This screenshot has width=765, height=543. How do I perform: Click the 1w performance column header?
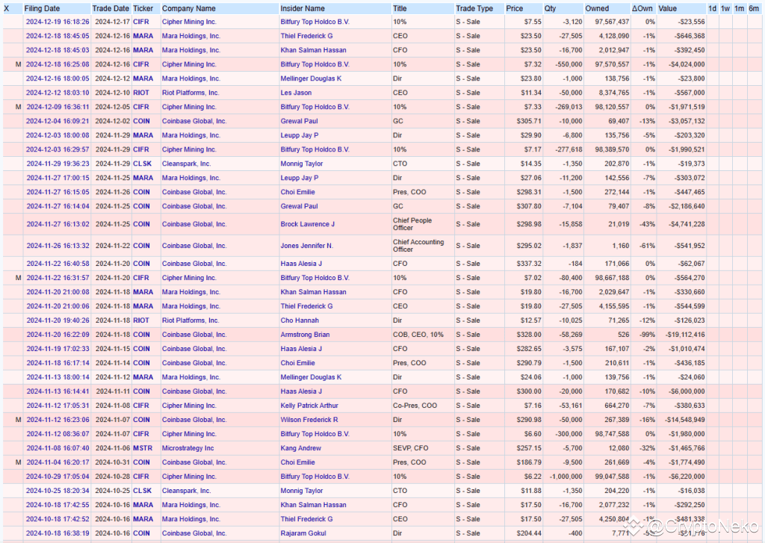tap(725, 8)
